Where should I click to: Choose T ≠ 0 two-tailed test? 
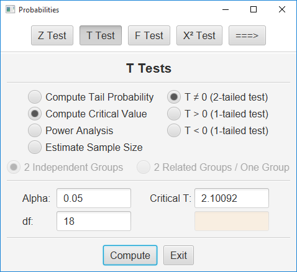(217, 97)
